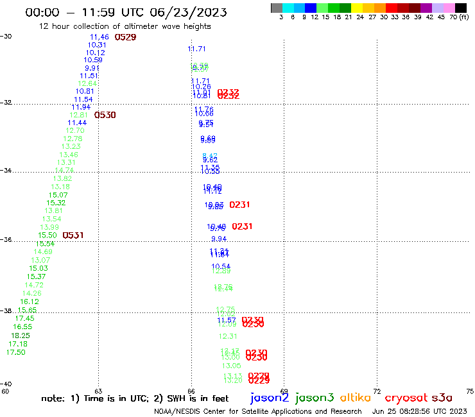Screen dimensions: 475x417
Task: Click the wave height value 14.74
Action: [64, 170]
